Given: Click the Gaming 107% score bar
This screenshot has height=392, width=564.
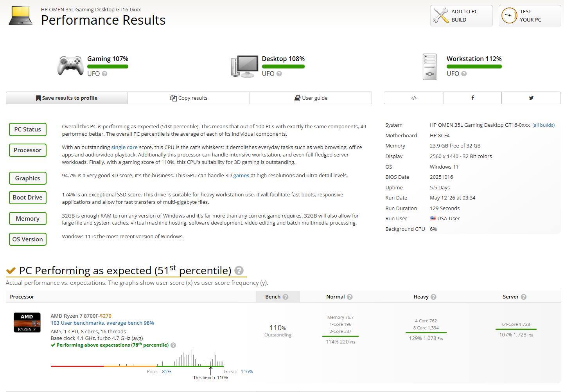Looking at the screenshot, I should click(108, 67).
